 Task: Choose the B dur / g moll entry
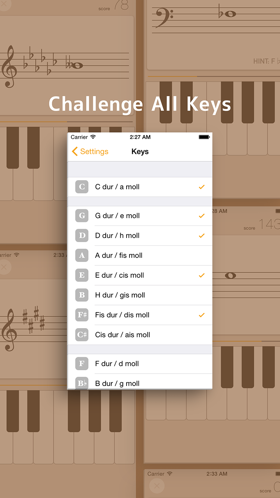coord(140,382)
